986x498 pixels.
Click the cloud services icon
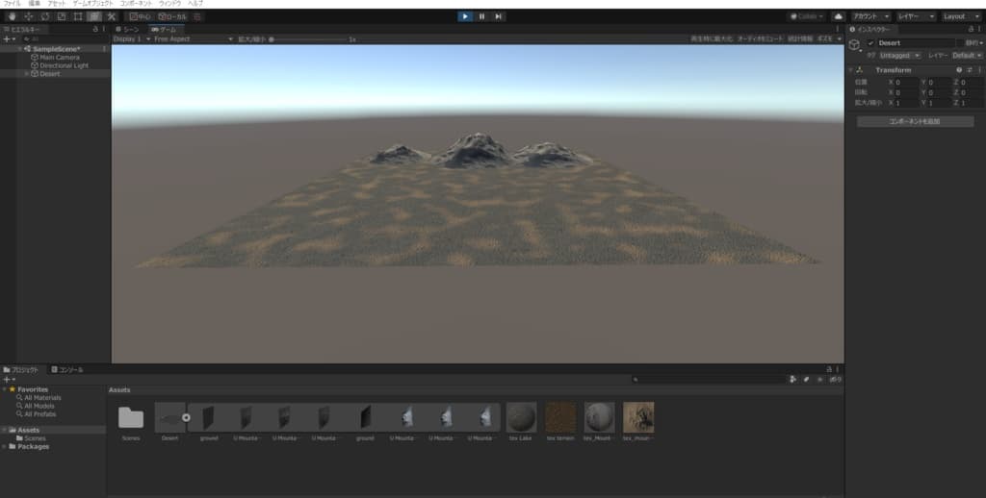(x=838, y=16)
